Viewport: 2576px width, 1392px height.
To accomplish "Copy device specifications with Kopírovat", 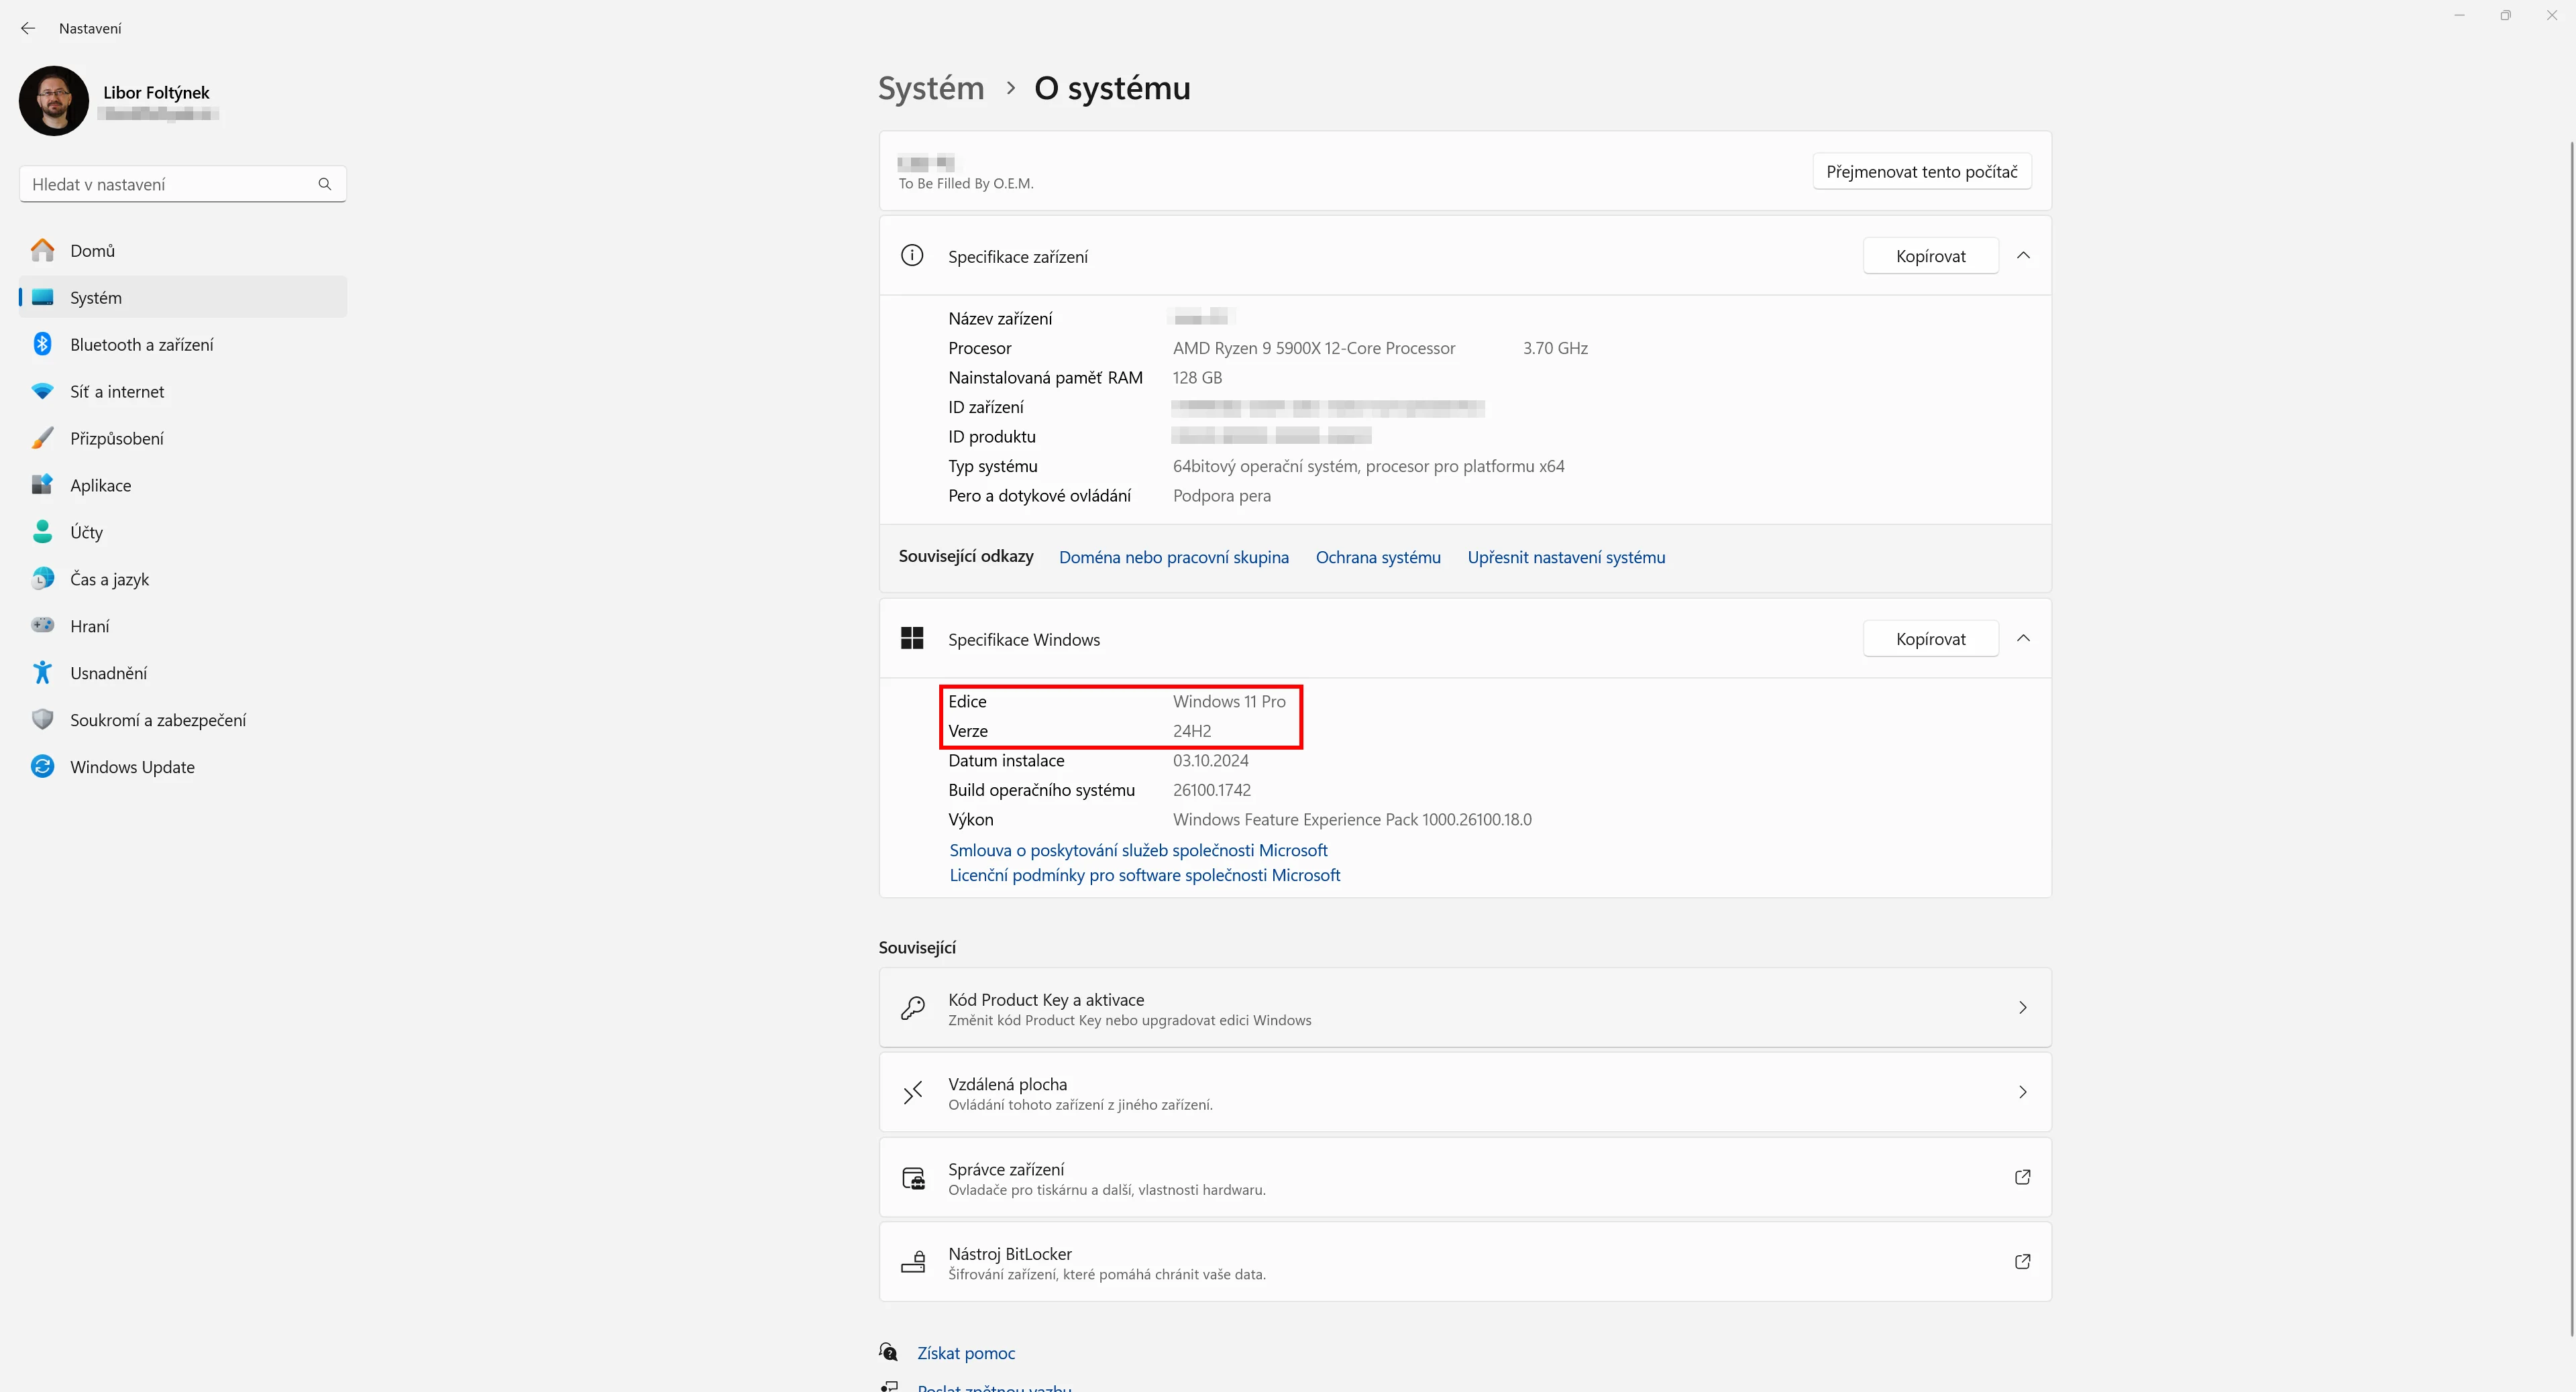I will pos(1930,256).
